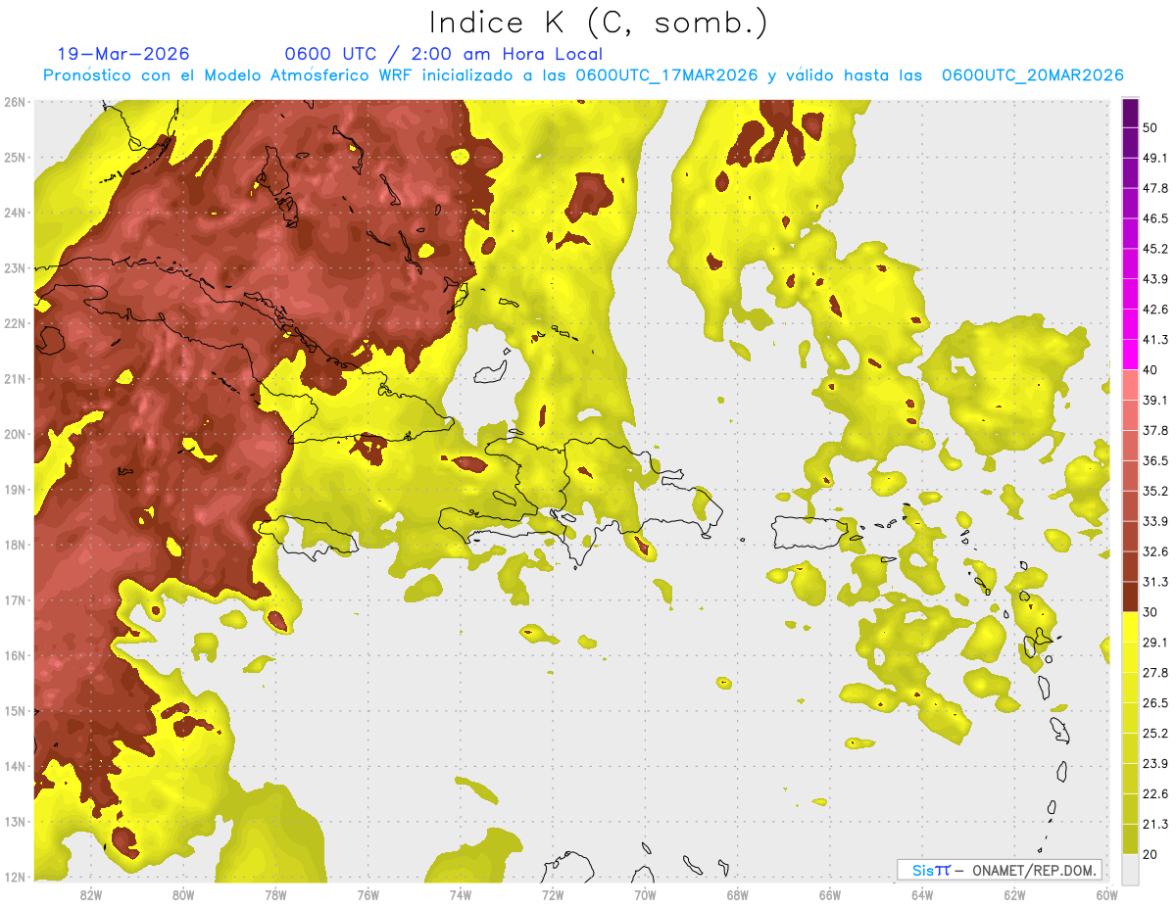The image size is (1176, 908).
Task: Click the '39.1' value on the color scale
Action: (x=1155, y=401)
